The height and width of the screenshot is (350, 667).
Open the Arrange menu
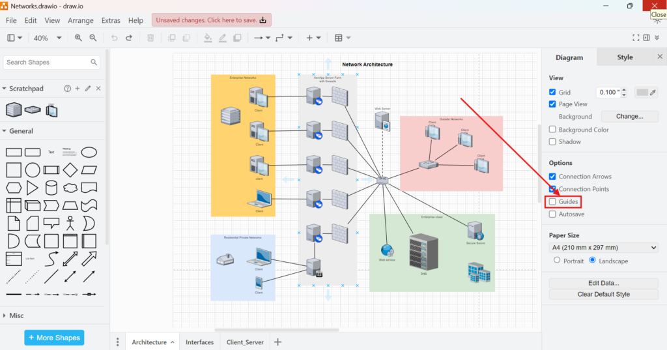81,21
